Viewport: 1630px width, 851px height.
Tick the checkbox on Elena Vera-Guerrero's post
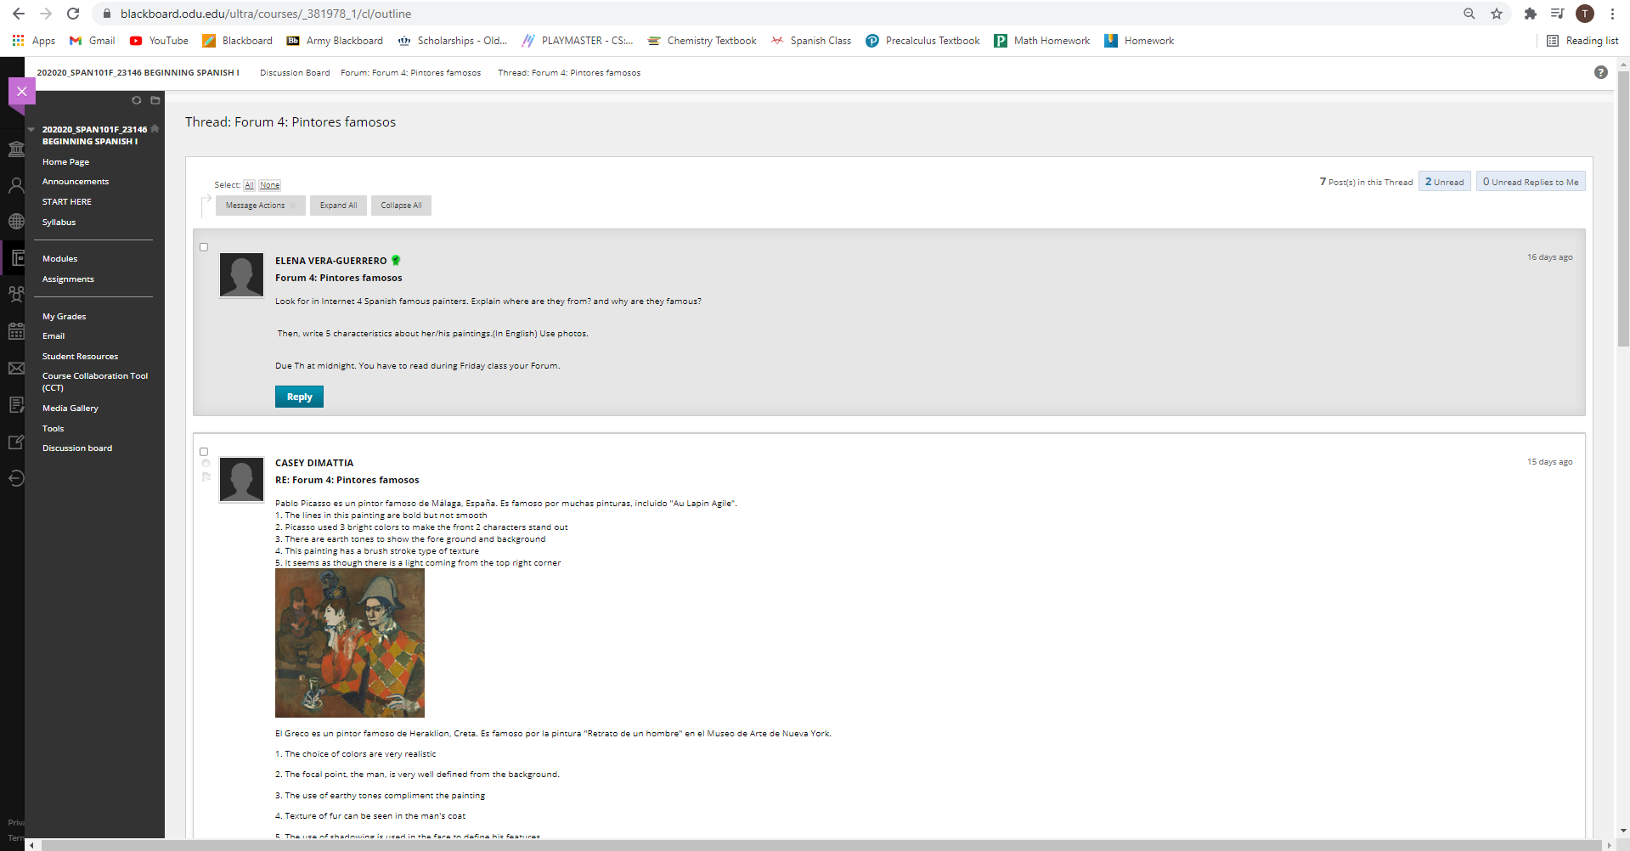coord(204,247)
